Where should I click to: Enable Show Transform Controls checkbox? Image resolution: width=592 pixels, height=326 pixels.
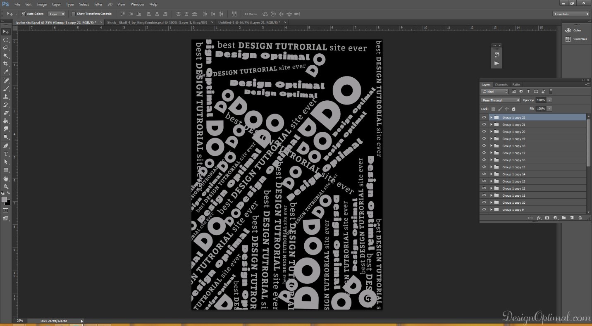coord(73,14)
